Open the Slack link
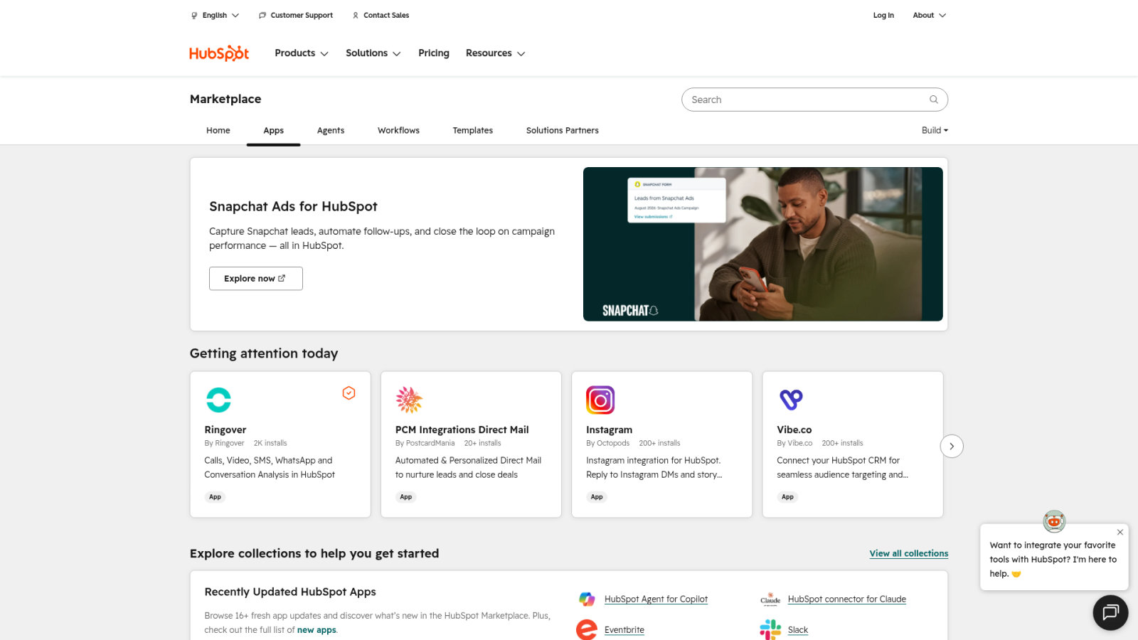 click(x=798, y=630)
